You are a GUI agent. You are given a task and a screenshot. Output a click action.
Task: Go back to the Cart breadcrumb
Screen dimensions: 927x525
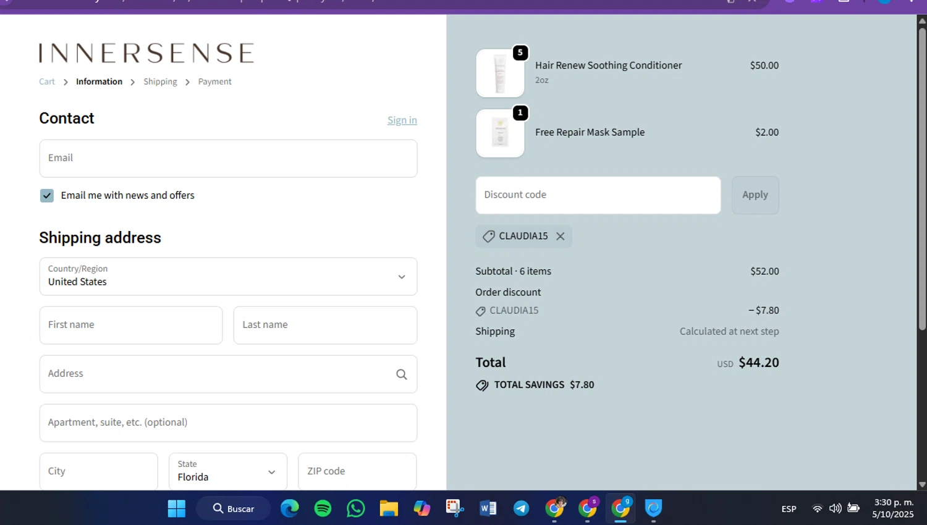47,82
